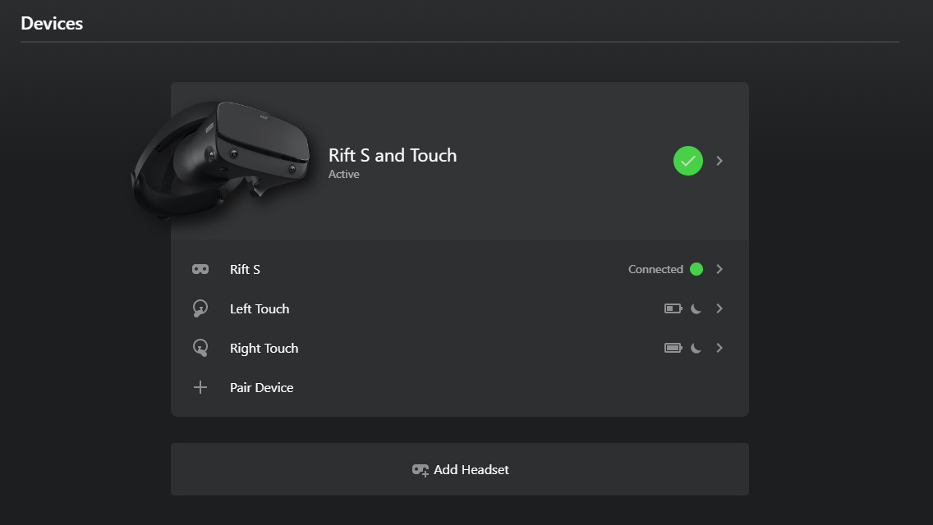This screenshot has height=525, width=933.
Task: Click the Right Touch battery level icon
Action: click(673, 348)
